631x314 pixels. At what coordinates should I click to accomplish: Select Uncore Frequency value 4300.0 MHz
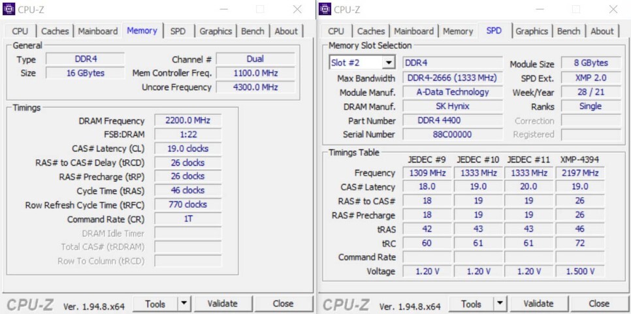tap(255, 87)
